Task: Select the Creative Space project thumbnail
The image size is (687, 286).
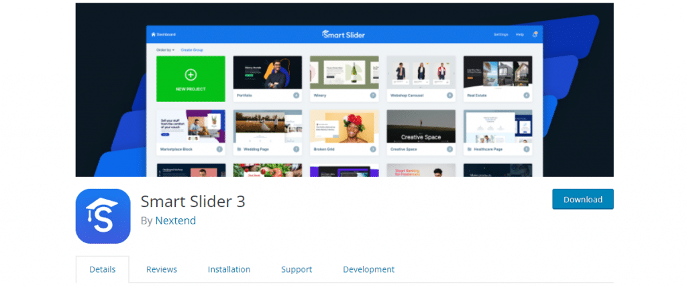Action: [x=421, y=127]
